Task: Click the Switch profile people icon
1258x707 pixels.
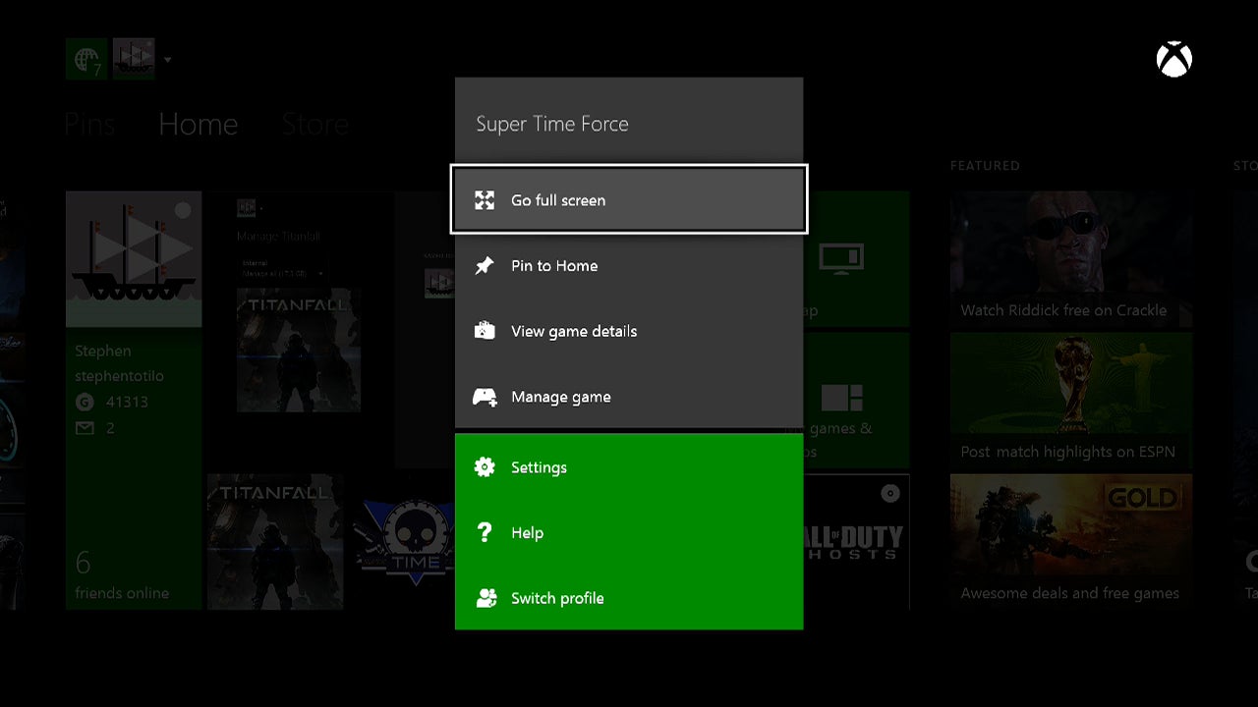Action: 485,598
